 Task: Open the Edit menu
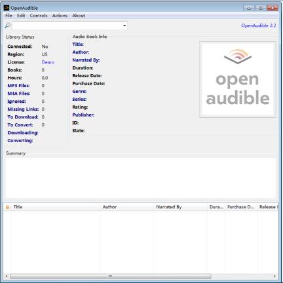pos(21,16)
